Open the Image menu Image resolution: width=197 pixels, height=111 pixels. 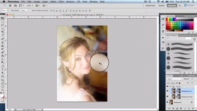pyautogui.click(x=37, y=2)
